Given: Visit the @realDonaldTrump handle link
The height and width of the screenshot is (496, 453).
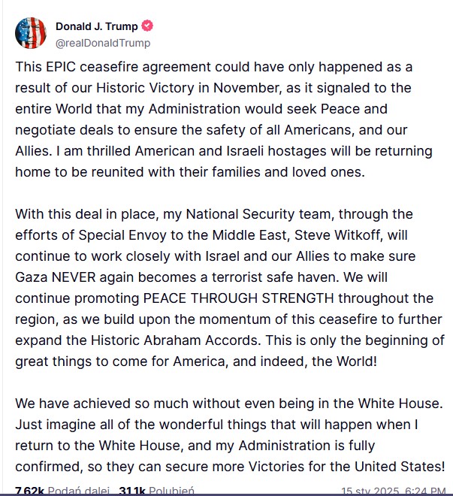Looking at the screenshot, I should click(x=103, y=43).
